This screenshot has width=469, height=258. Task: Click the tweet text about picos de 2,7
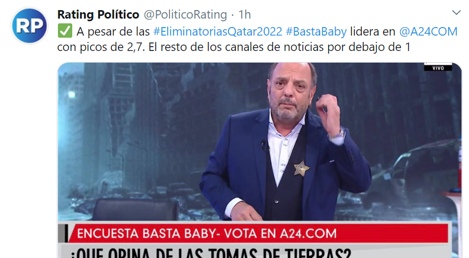pyautogui.click(x=234, y=47)
